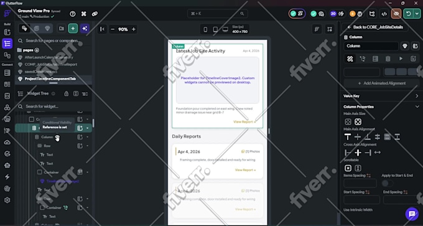Viewport: 423px width, 226px height.
Task: Open the help question mark icon
Action: click(73, 14)
